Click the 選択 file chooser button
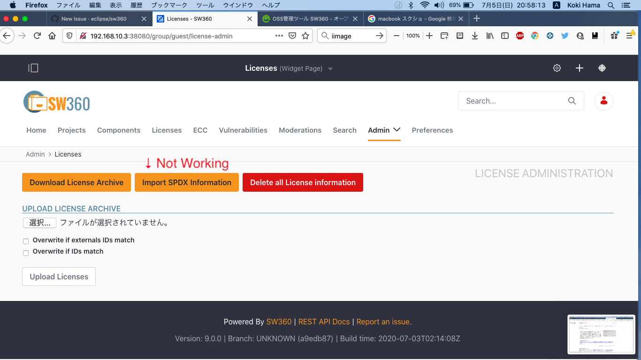Image resolution: width=641 pixels, height=360 pixels. (39, 223)
